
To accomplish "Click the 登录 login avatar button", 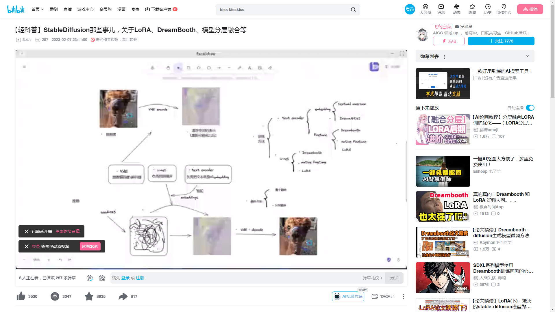I will click(x=410, y=9).
